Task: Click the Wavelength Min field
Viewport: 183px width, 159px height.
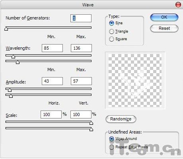Action: [52, 48]
